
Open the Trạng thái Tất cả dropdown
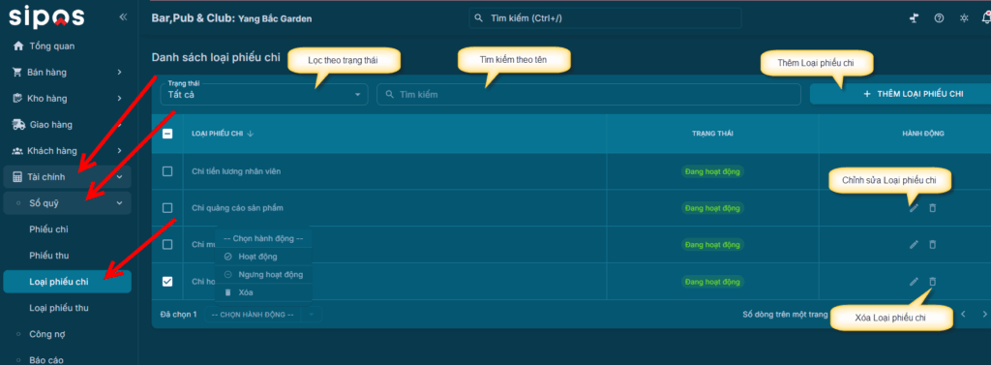point(264,94)
